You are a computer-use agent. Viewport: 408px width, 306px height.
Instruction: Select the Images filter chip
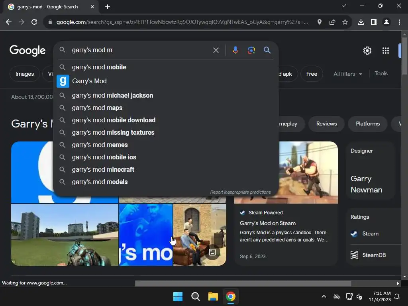(25, 74)
